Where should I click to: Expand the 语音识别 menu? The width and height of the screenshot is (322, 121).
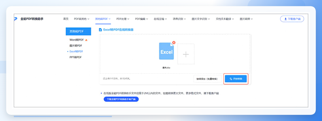179,19
